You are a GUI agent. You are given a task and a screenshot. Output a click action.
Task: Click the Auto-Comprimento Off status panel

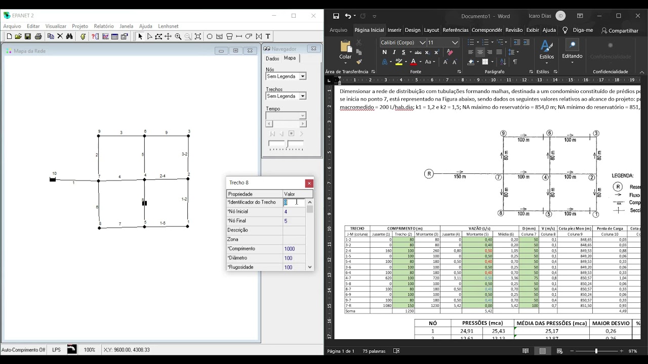(23, 350)
